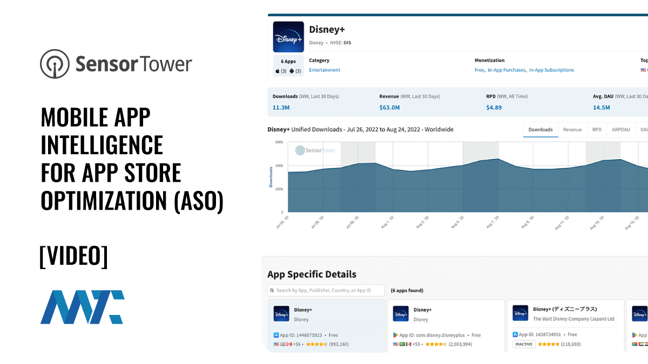Click the Android icon under 6 Apps
This screenshot has height=364, width=648.
click(x=292, y=71)
